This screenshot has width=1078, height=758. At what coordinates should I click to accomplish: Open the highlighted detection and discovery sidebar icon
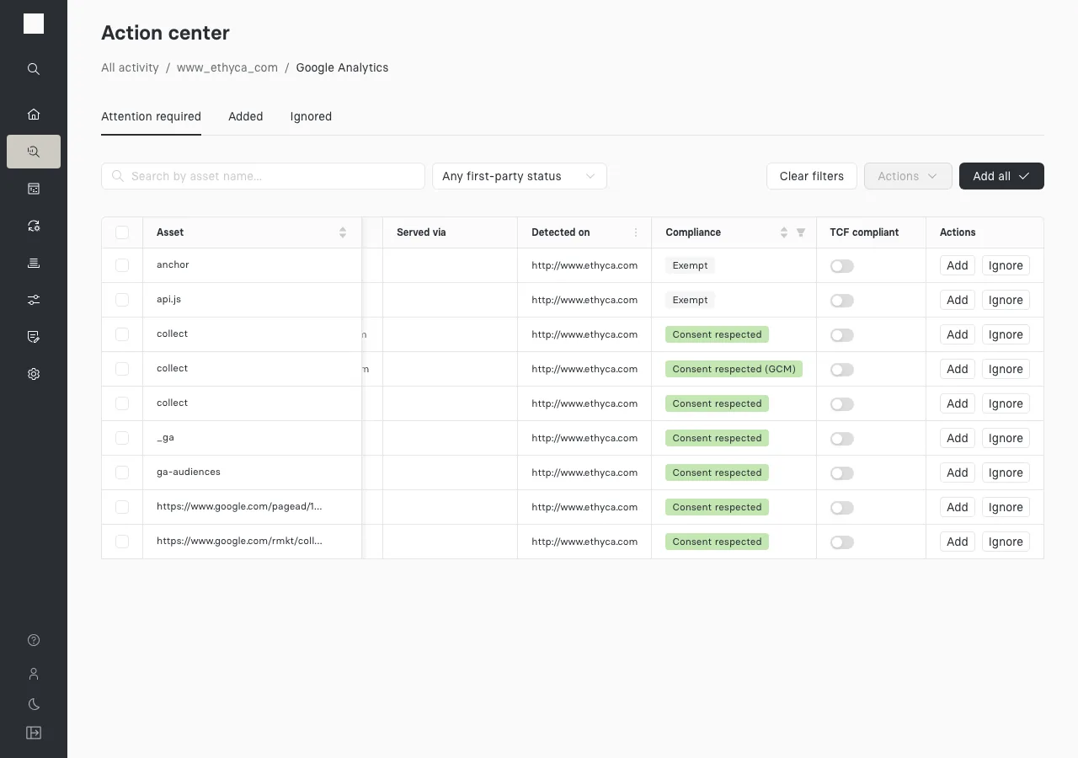click(x=34, y=152)
